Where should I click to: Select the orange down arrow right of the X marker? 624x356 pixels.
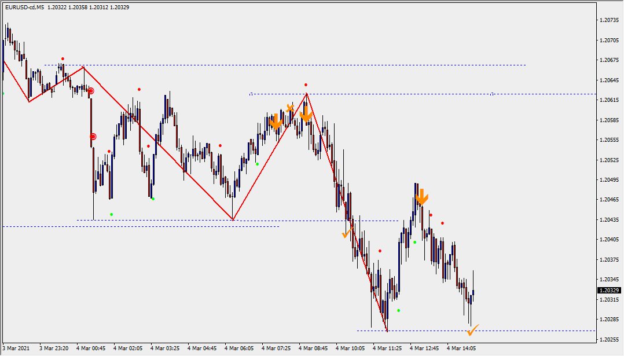(x=306, y=115)
